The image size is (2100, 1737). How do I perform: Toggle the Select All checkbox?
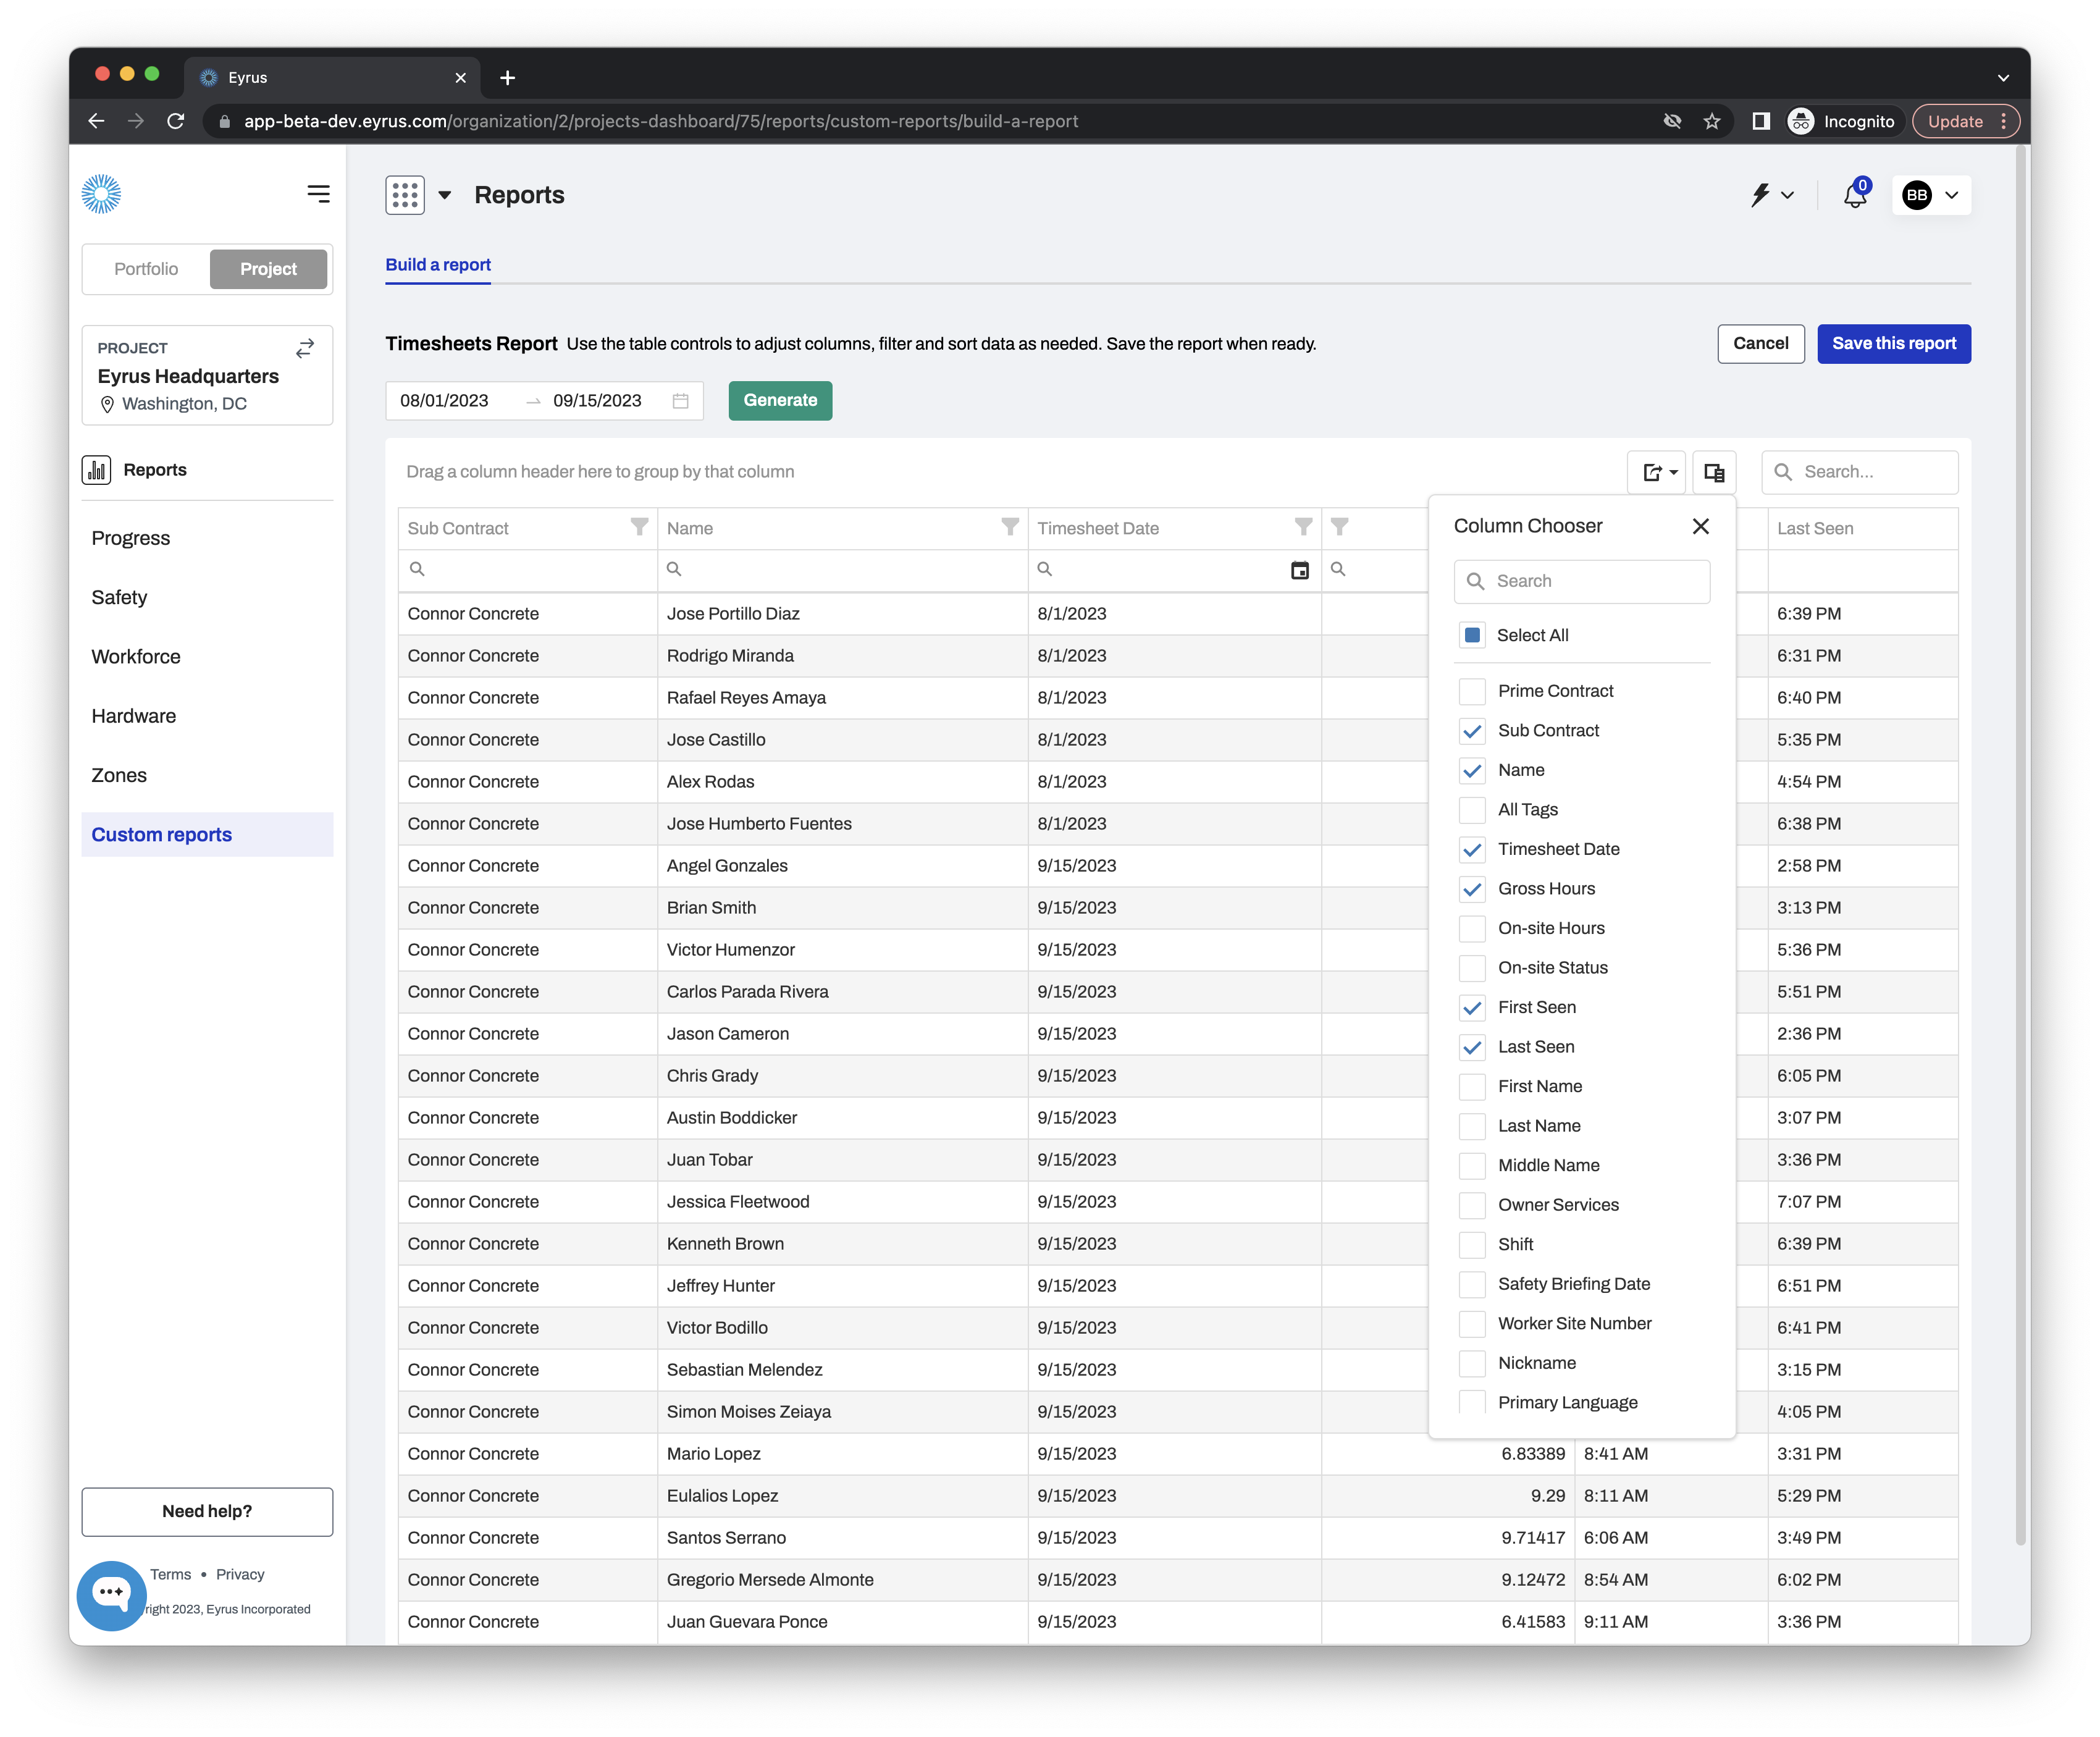(x=1472, y=635)
